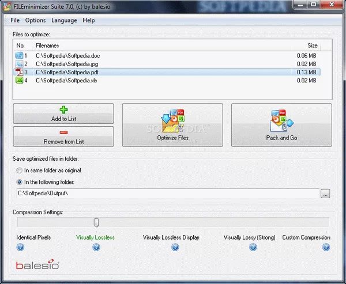This screenshot has height=284, width=346.
Task: Click the Pack and Go envelope icon
Action: tap(282, 121)
